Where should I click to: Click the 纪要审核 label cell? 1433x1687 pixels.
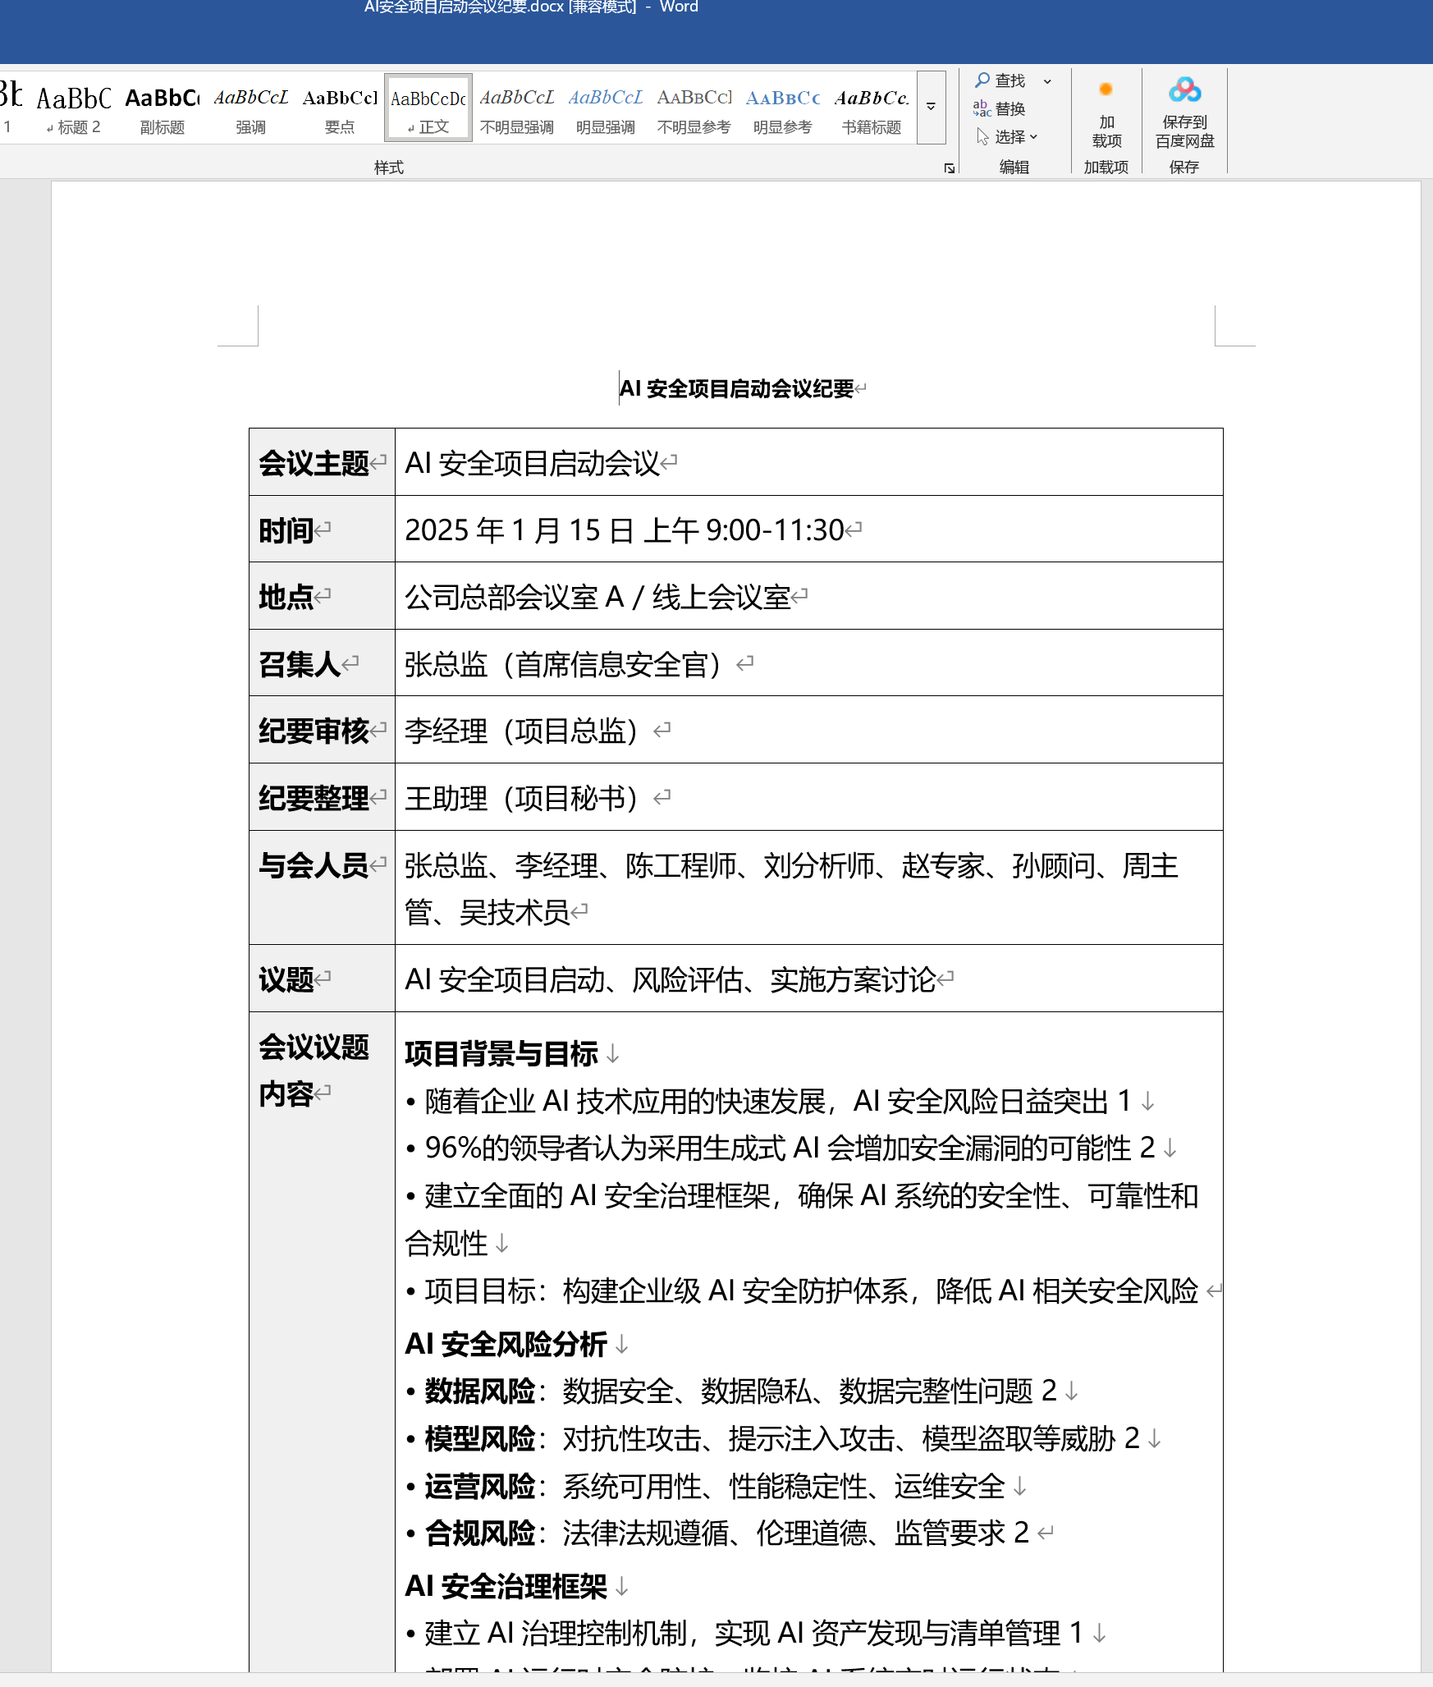pyautogui.click(x=322, y=730)
